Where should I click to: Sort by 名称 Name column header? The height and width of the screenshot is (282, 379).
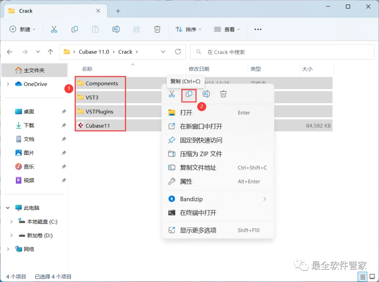coord(87,69)
